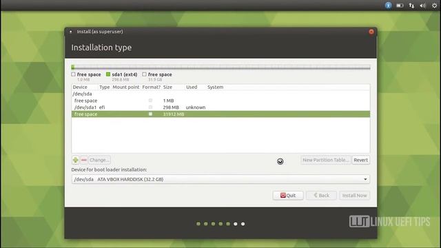Go Back to the previous step
441x248 pixels.
tap(321, 196)
